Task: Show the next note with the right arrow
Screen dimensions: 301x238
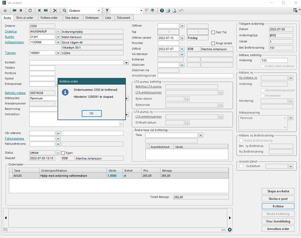Action: point(230,218)
